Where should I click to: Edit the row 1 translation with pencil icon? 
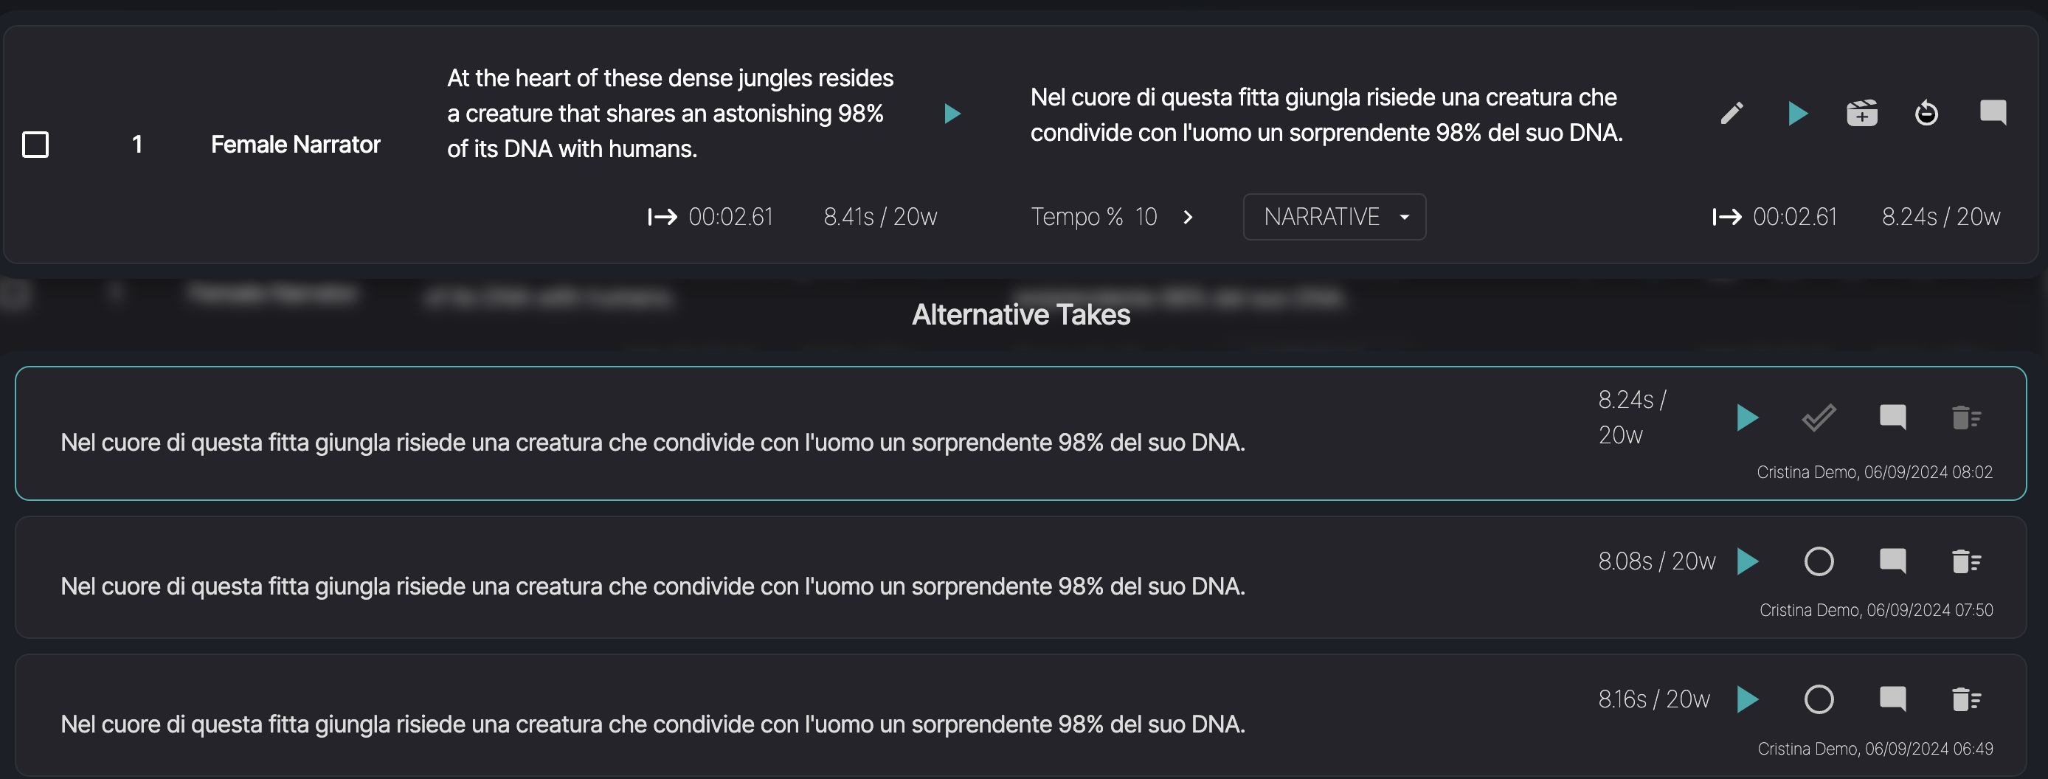tap(1732, 113)
